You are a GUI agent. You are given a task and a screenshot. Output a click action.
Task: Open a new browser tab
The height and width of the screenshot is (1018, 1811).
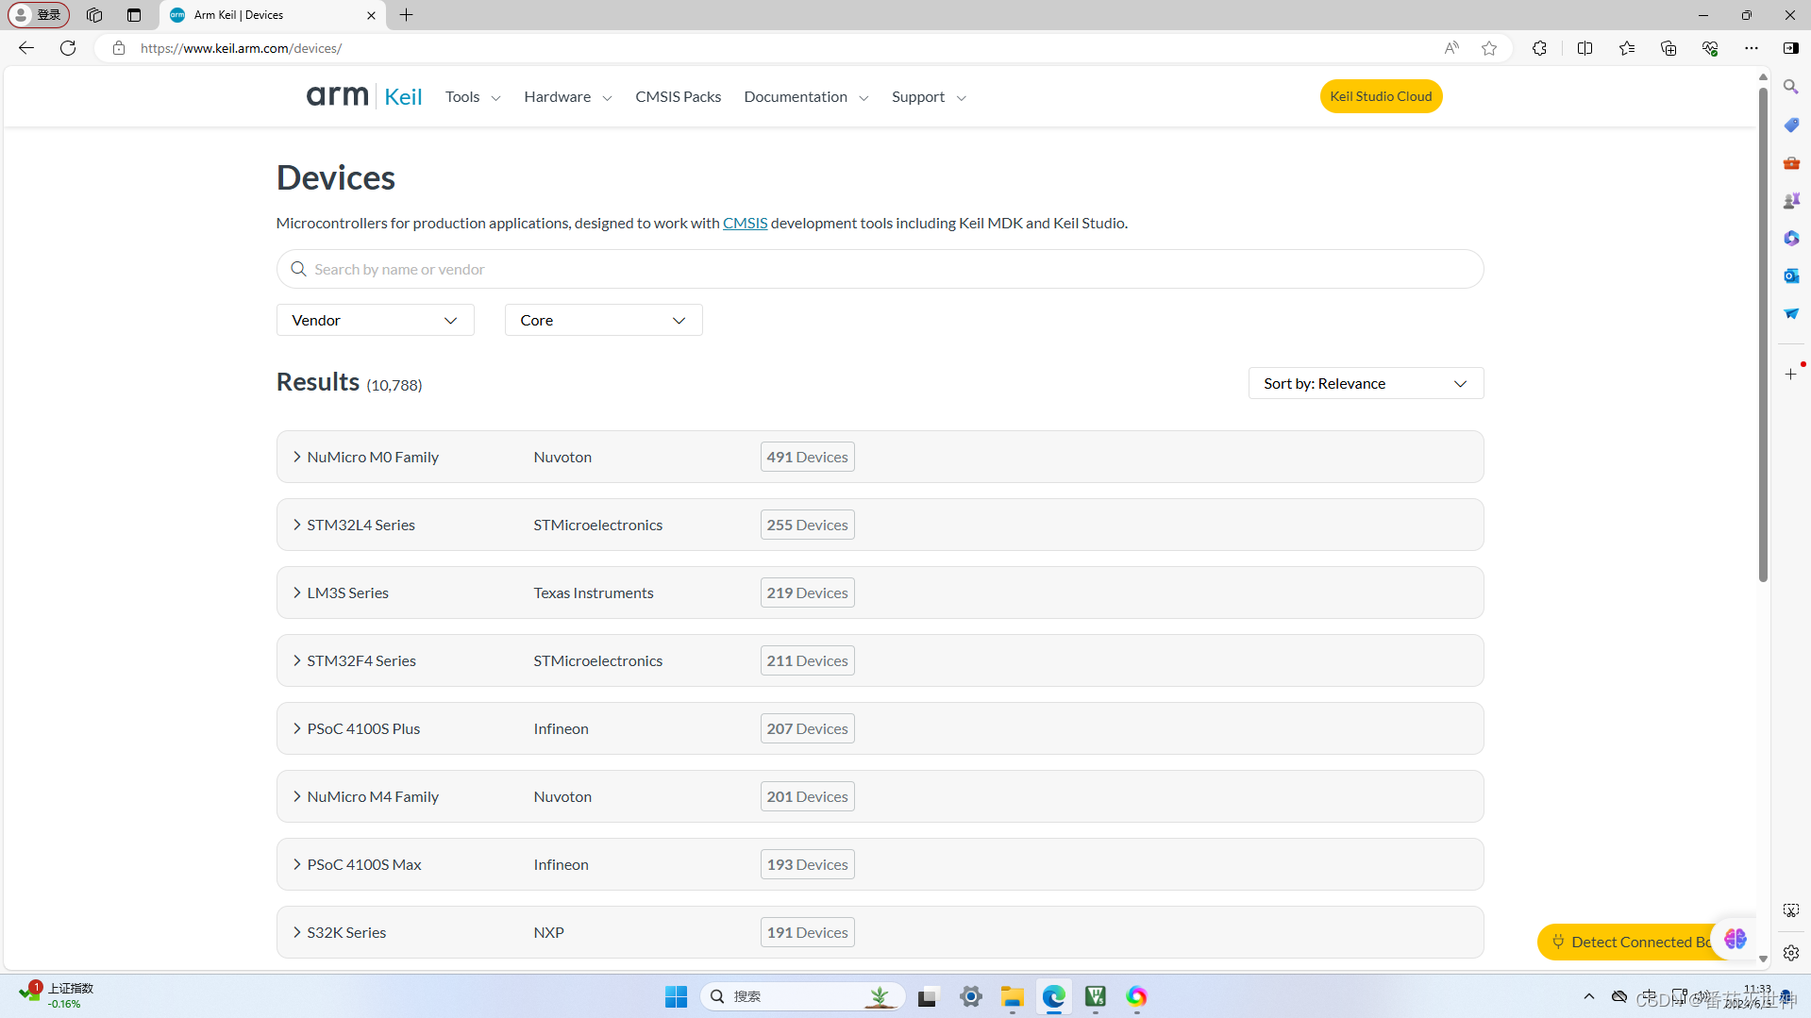(407, 15)
